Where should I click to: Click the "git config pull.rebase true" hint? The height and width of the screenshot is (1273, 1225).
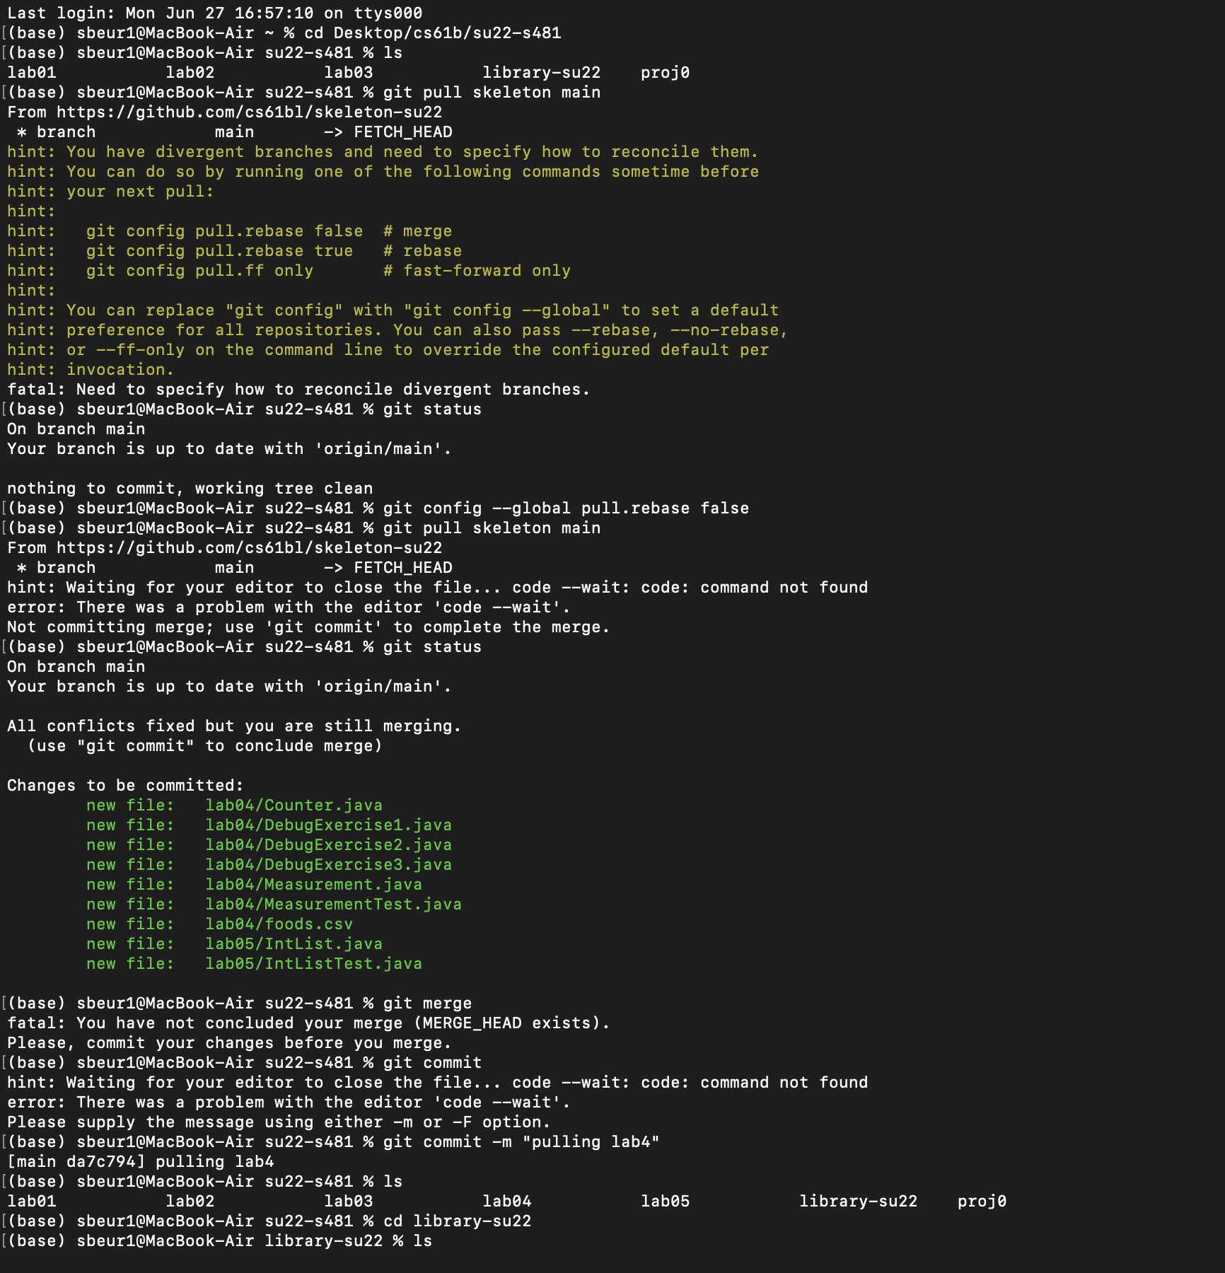tap(219, 251)
